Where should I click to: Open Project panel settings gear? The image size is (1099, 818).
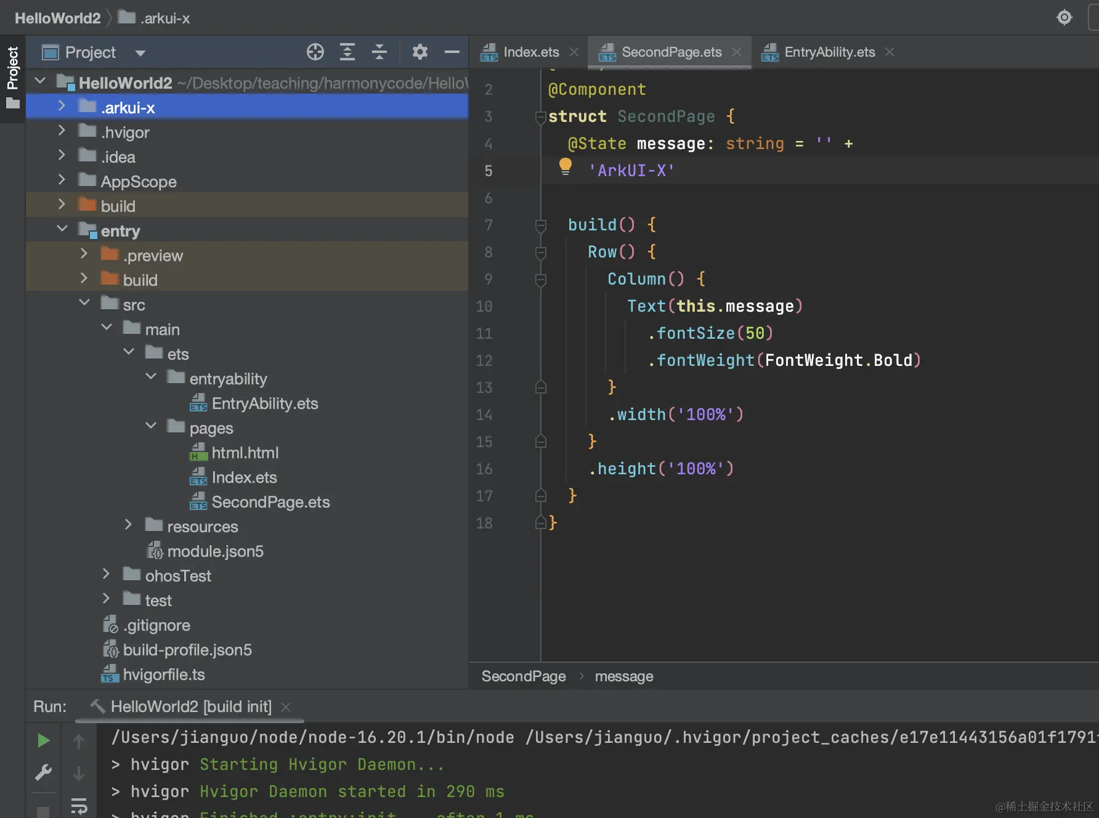pos(420,52)
